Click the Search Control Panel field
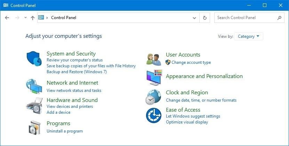289x146 pixels. pyautogui.click(x=249, y=18)
